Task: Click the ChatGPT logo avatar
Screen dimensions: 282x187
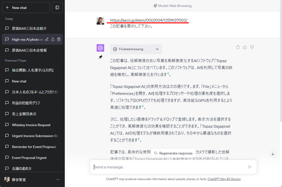Action: (x=100, y=48)
